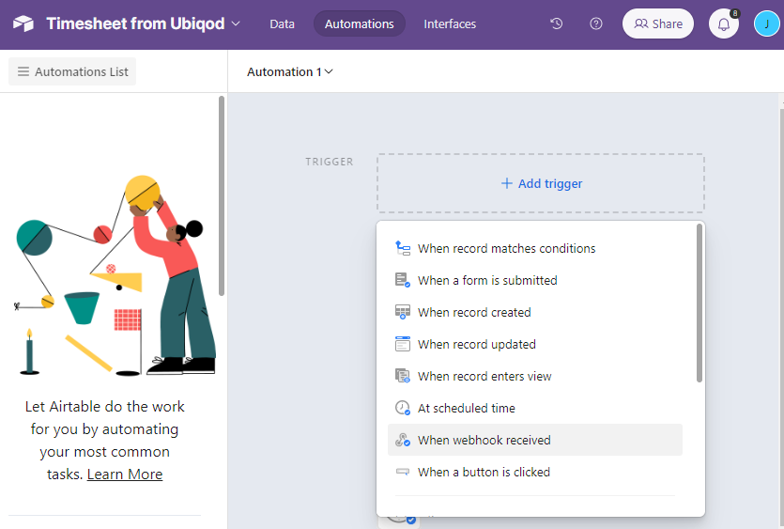Viewport: 784px width, 529px height.
Task: Click the Timesheet from Ubiqod base title
Action: [x=135, y=23]
